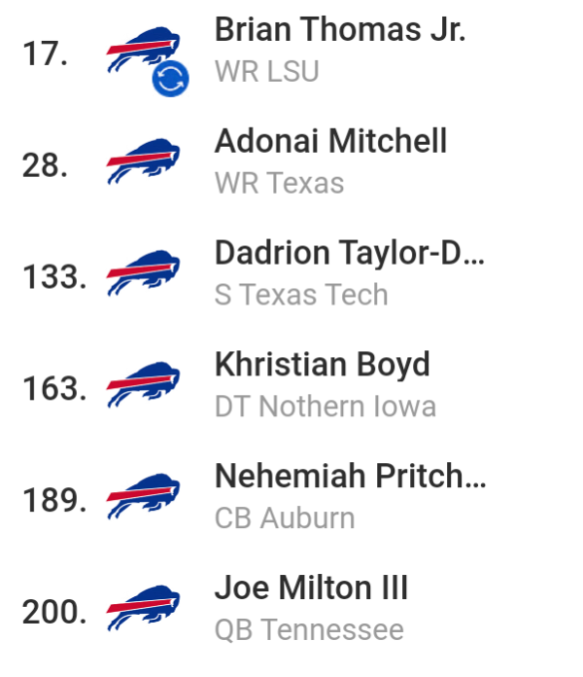The height and width of the screenshot is (677, 583).
Task: Click pick number 17
Action: [x=46, y=53]
